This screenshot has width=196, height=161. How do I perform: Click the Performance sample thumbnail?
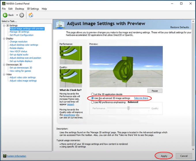[71, 55]
